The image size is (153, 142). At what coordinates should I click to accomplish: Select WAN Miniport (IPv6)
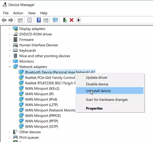(41, 99)
